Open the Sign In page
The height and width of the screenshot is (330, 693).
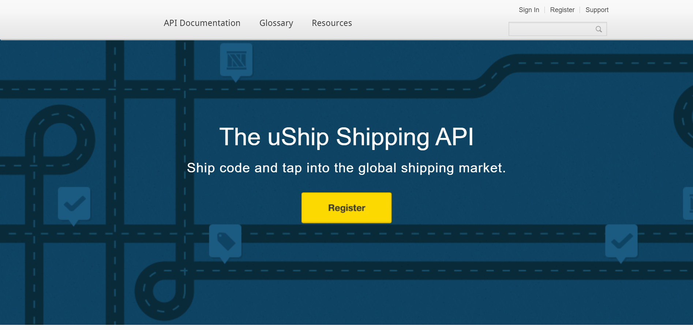(529, 10)
